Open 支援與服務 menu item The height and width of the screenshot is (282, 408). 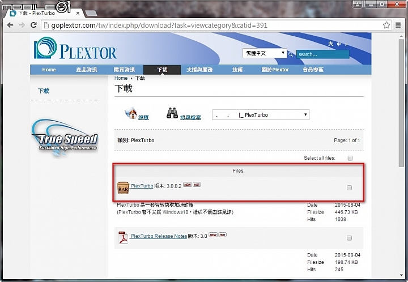tap(199, 70)
